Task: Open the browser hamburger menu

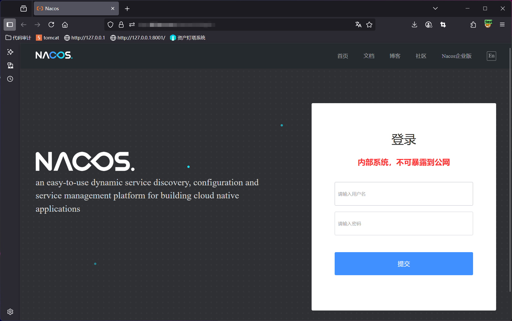Action: point(502,25)
